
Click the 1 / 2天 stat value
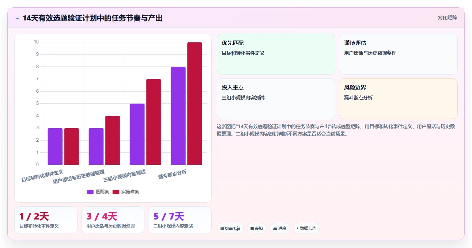tap(34, 217)
